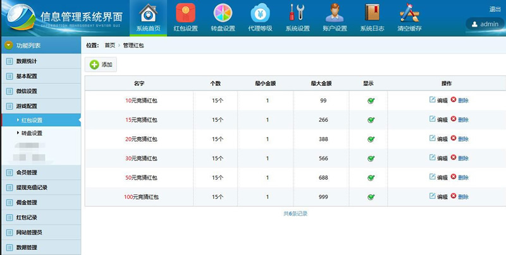This screenshot has height=255, width=506.
Task: Open 代理等级 cloud icon
Action: click(259, 14)
